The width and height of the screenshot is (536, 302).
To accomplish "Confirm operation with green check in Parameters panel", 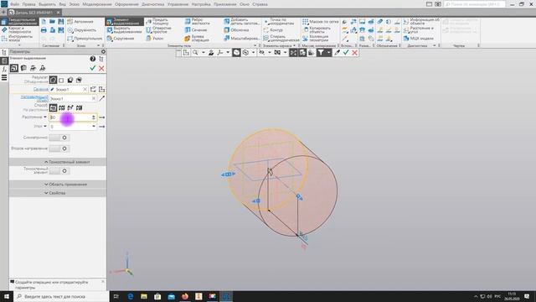I will tap(93, 68).
